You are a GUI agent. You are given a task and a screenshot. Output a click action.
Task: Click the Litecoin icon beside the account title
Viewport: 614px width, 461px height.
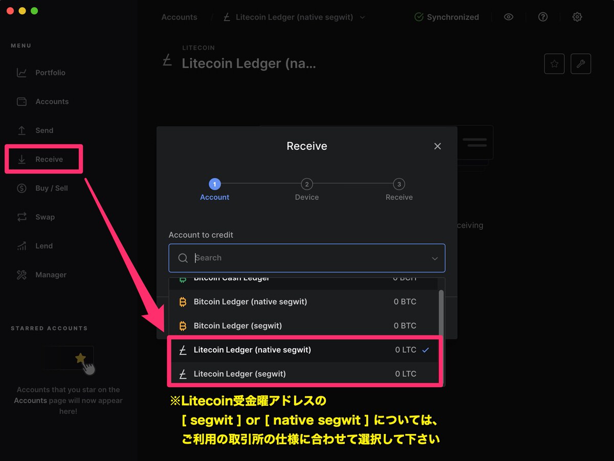[x=167, y=61]
